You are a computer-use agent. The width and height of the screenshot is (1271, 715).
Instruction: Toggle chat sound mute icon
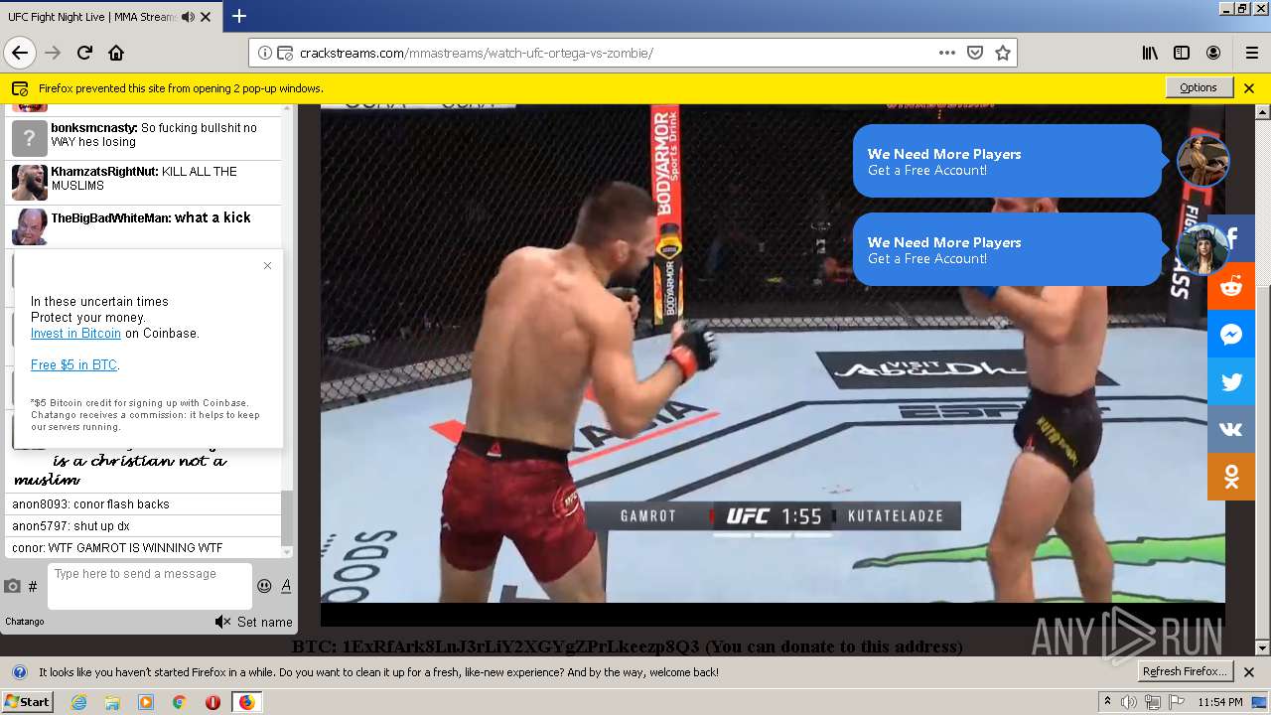pyautogui.click(x=222, y=622)
